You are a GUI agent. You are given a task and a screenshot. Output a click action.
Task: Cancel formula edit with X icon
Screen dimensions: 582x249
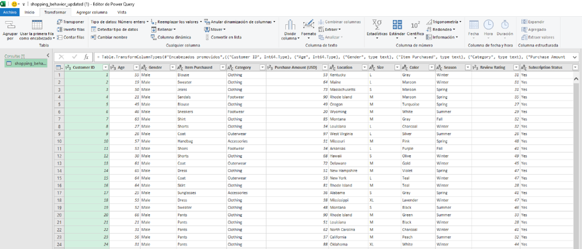61,57
